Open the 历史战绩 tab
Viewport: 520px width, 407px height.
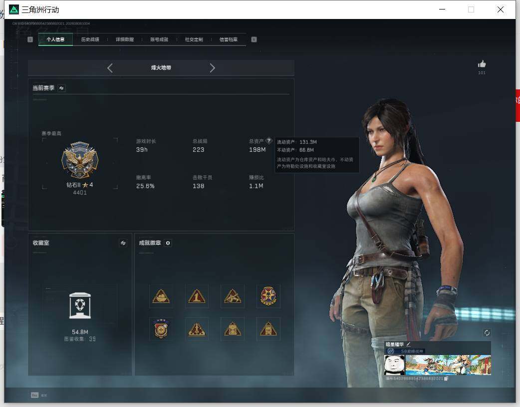[x=90, y=39]
